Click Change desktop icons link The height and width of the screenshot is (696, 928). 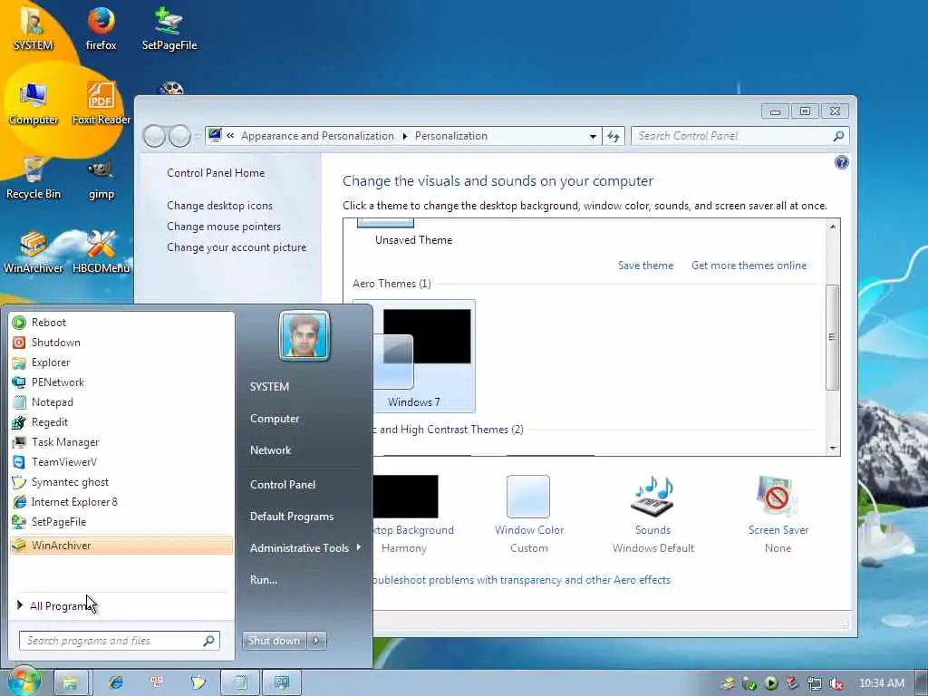click(x=219, y=206)
